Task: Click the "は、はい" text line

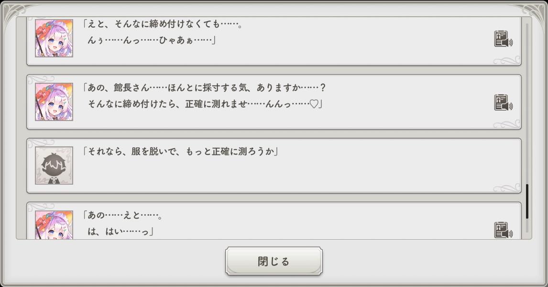Action: point(120,232)
